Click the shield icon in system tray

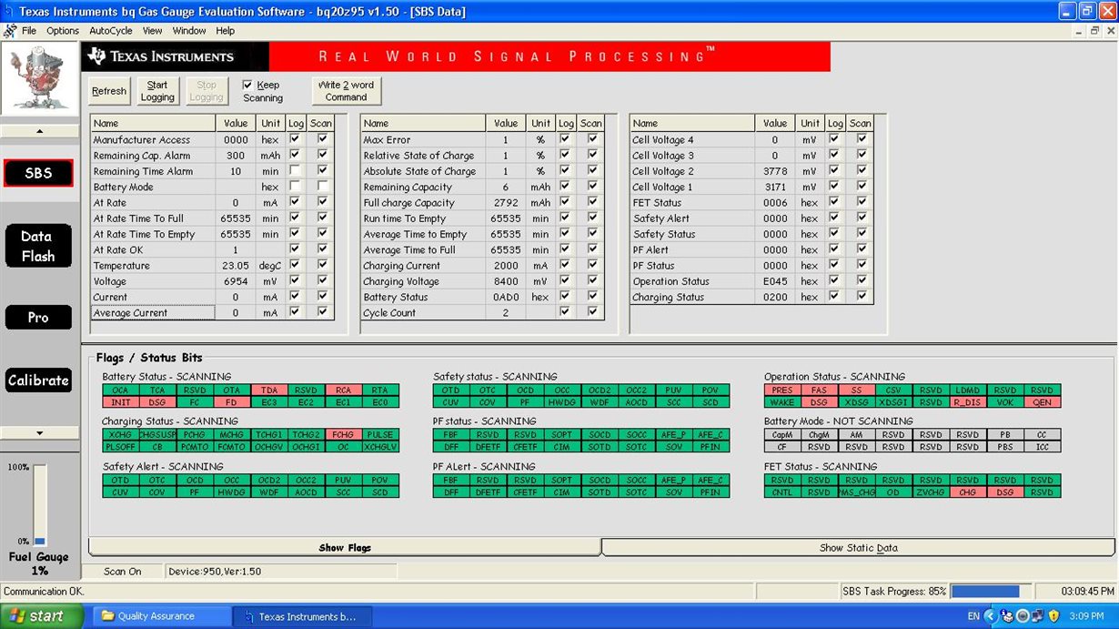coord(1054,616)
